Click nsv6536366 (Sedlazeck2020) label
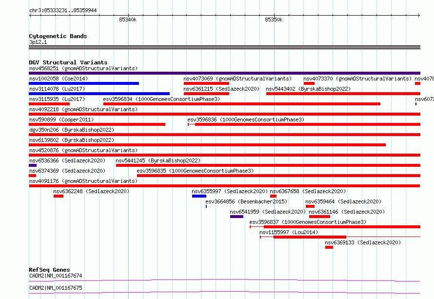The height and width of the screenshot is (299, 434). pyautogui.click(x=67, y=160)
